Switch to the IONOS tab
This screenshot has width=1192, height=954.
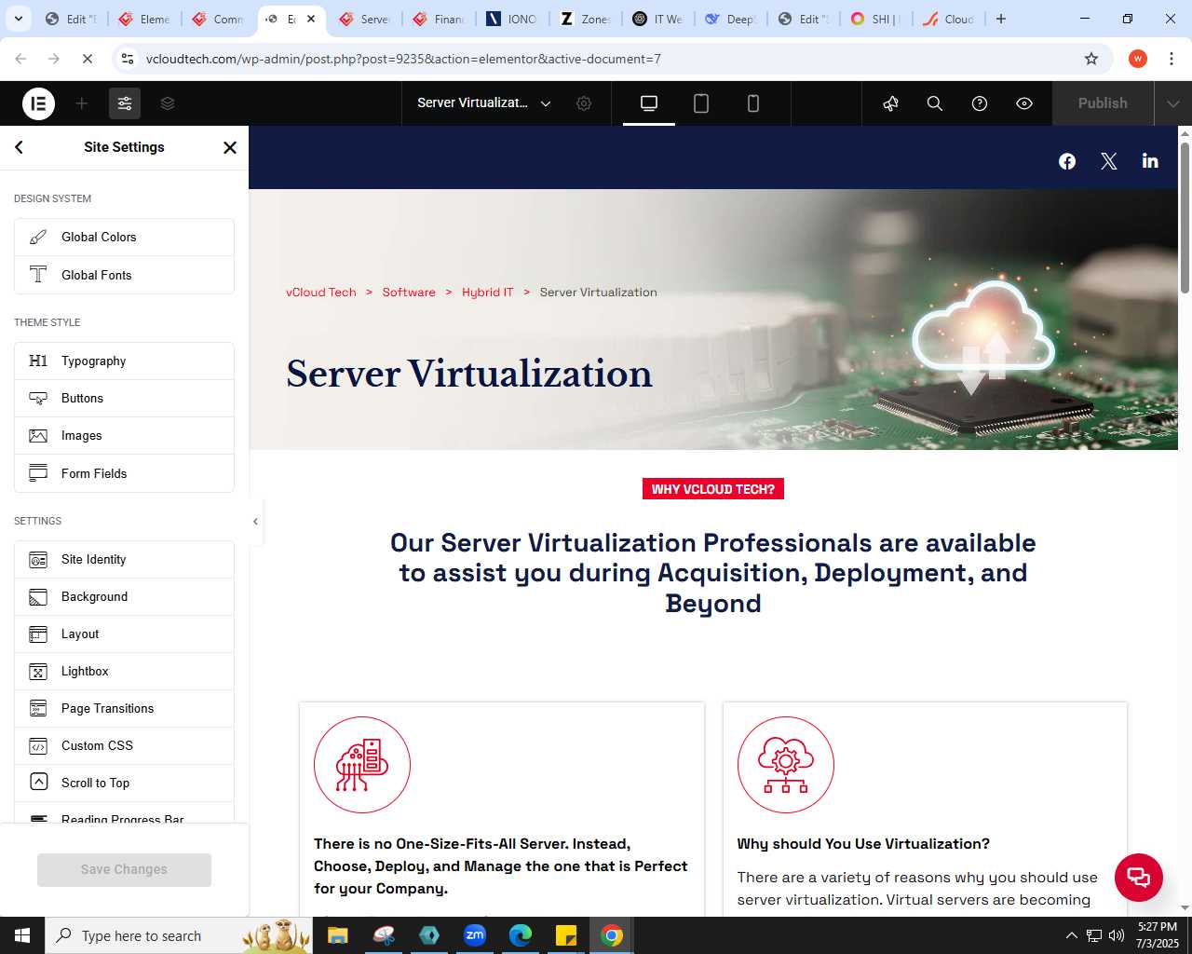click(x=511, y=19)
